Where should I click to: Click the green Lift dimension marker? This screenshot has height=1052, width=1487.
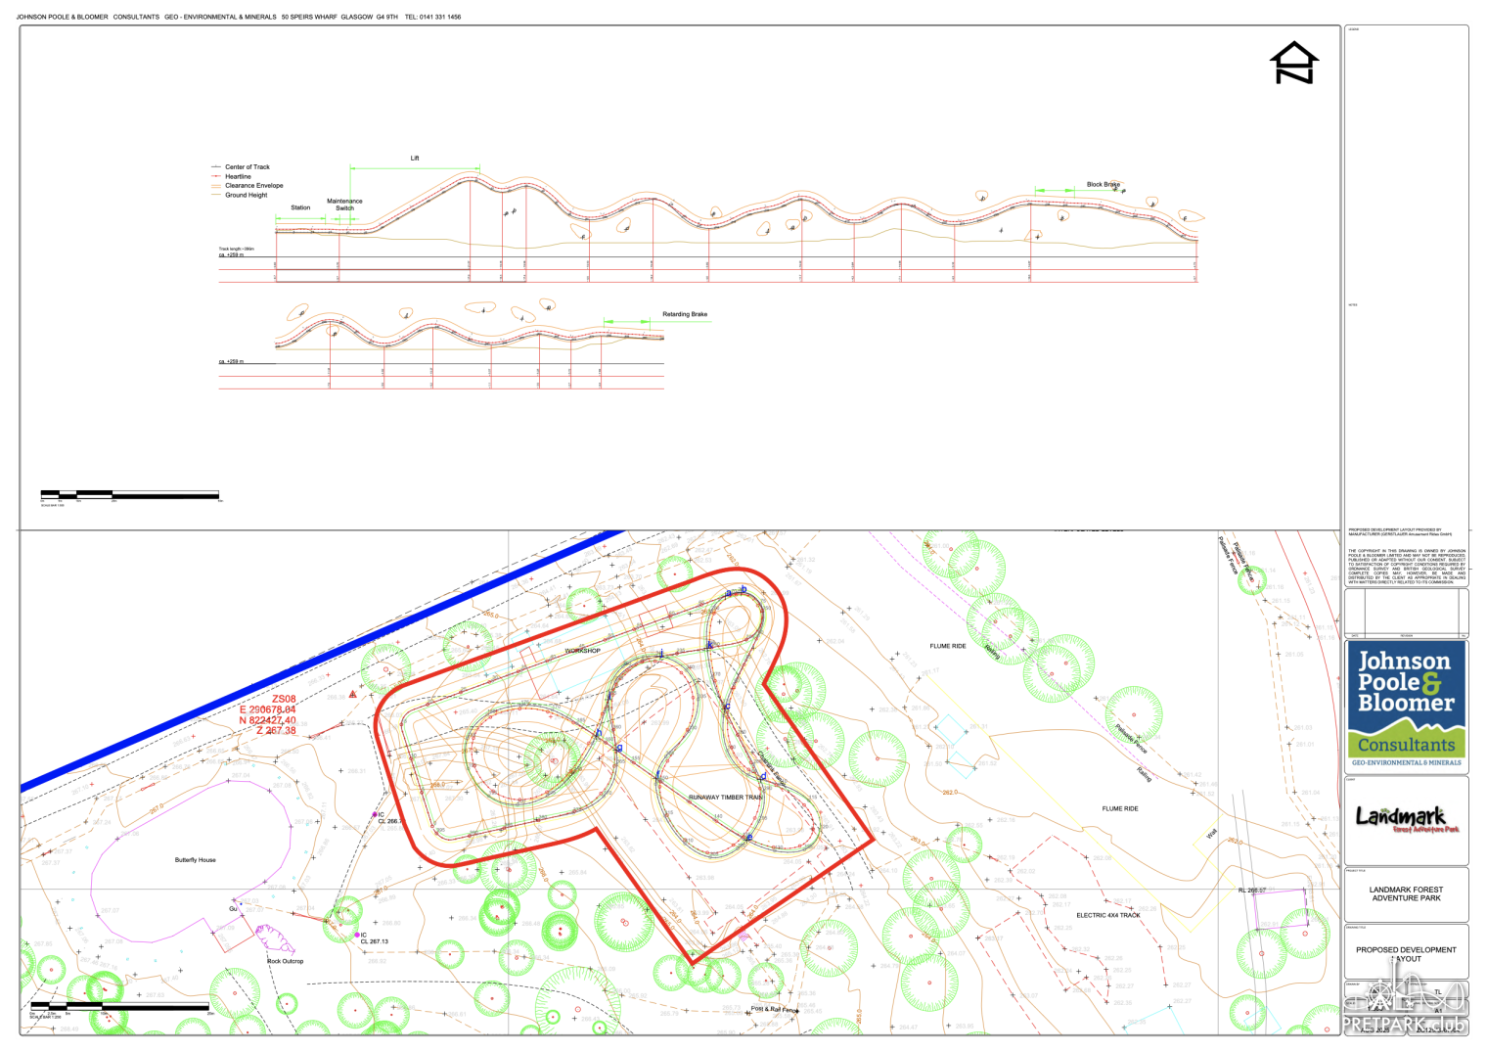coord(415,167)
